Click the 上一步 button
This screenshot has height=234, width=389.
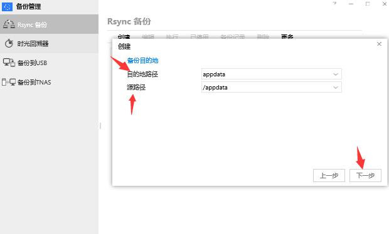pyautogui.click(x=329, y=176)
